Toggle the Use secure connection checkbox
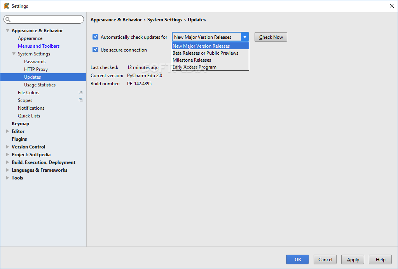Screen dimensions: 398x269 96,50
